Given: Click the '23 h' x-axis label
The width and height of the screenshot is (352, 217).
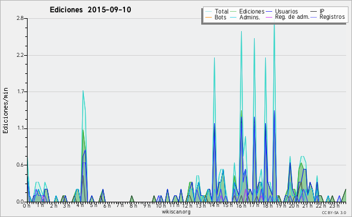Looking at the screenshot, I should (334, 206).
